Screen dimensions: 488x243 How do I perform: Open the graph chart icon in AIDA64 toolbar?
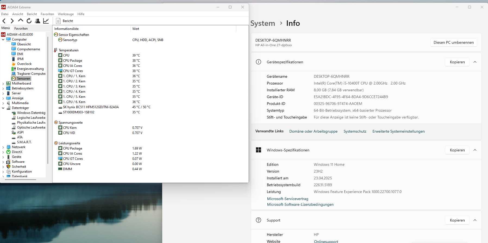(x=46, y=21)
